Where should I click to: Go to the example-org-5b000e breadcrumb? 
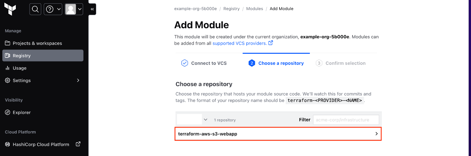tap(195, 9)
